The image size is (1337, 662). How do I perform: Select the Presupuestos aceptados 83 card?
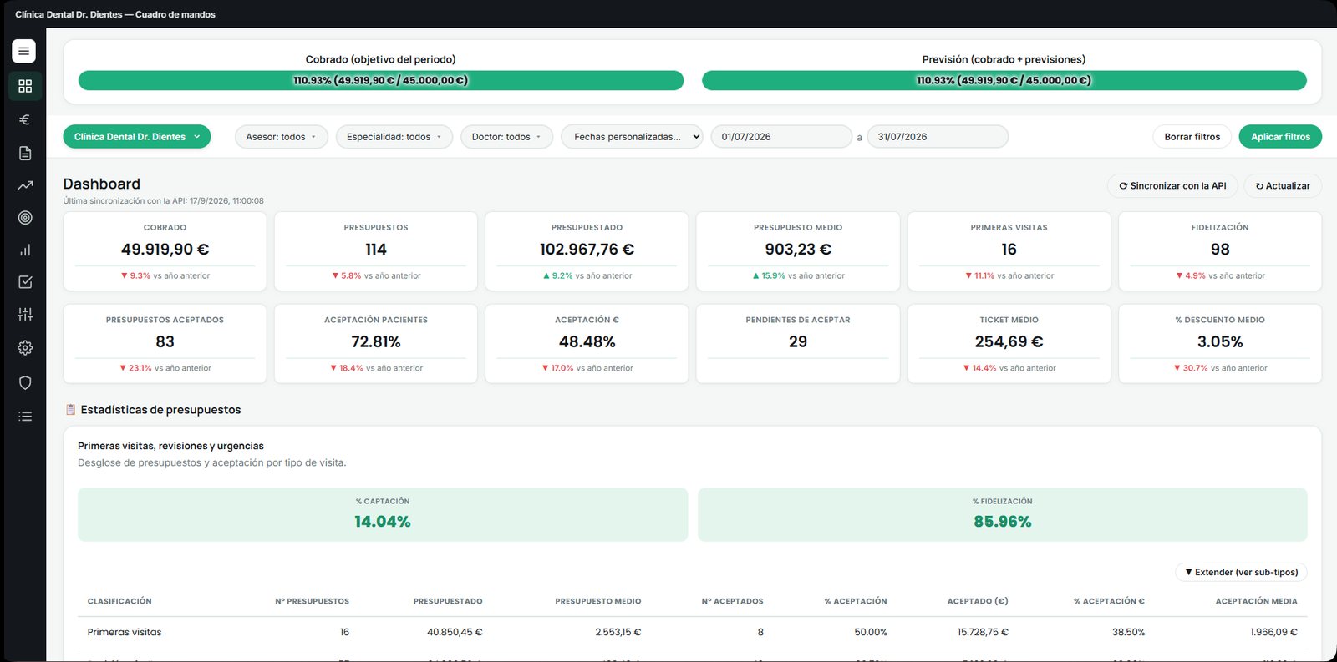point(165,343)
